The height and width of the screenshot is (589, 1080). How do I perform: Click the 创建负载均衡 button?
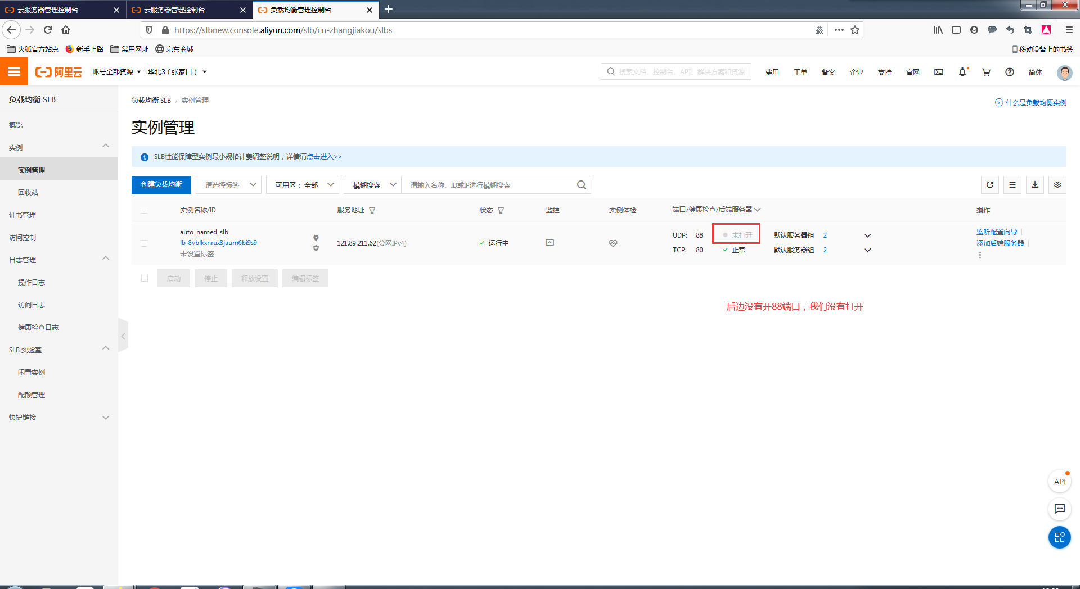click(x=161, y=184)
